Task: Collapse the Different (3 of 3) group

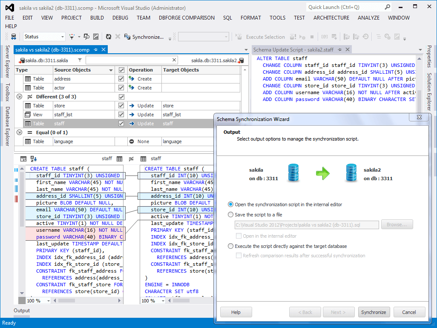Action: 19,97
